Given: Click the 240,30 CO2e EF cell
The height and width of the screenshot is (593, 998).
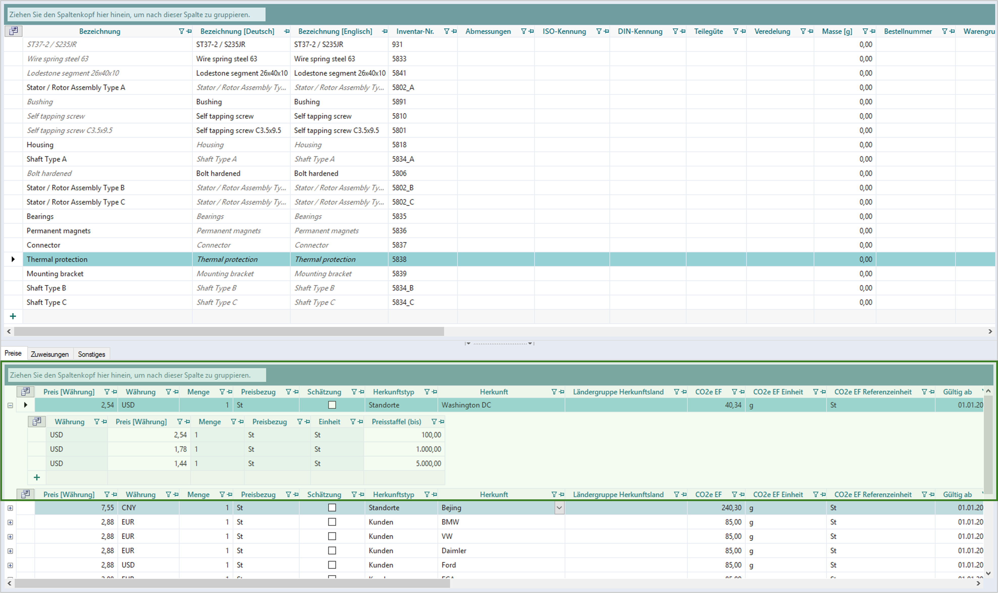Looking at the screenshot, I should pyautogui.click(x=716, y=507).
